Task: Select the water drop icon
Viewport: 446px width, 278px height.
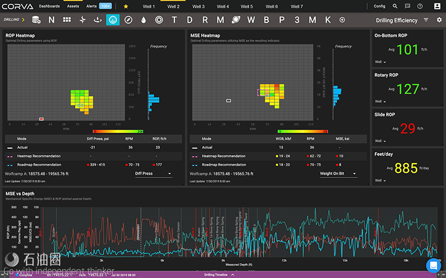Action: click(x=143, y=20)
